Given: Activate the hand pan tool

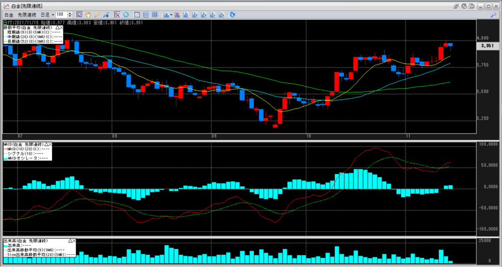Looking at the screenshot, I should tap(88, 15).
